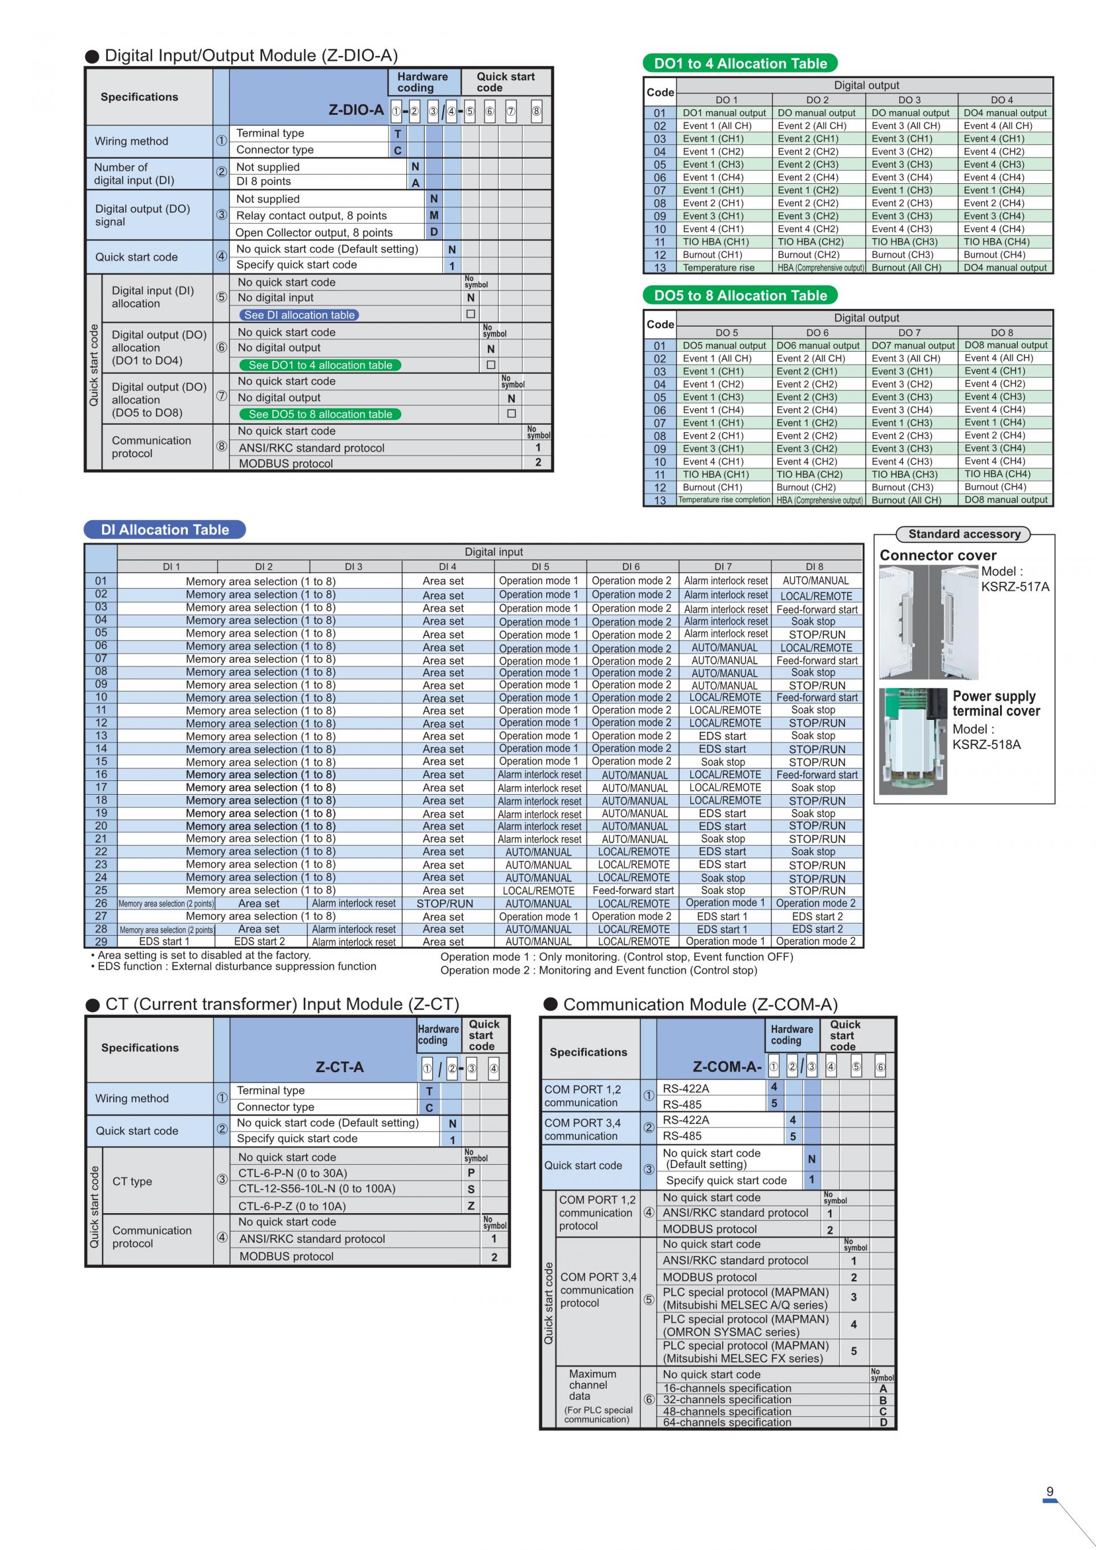Select the 'DI Allocation Table' blue heading

[164, 530]
